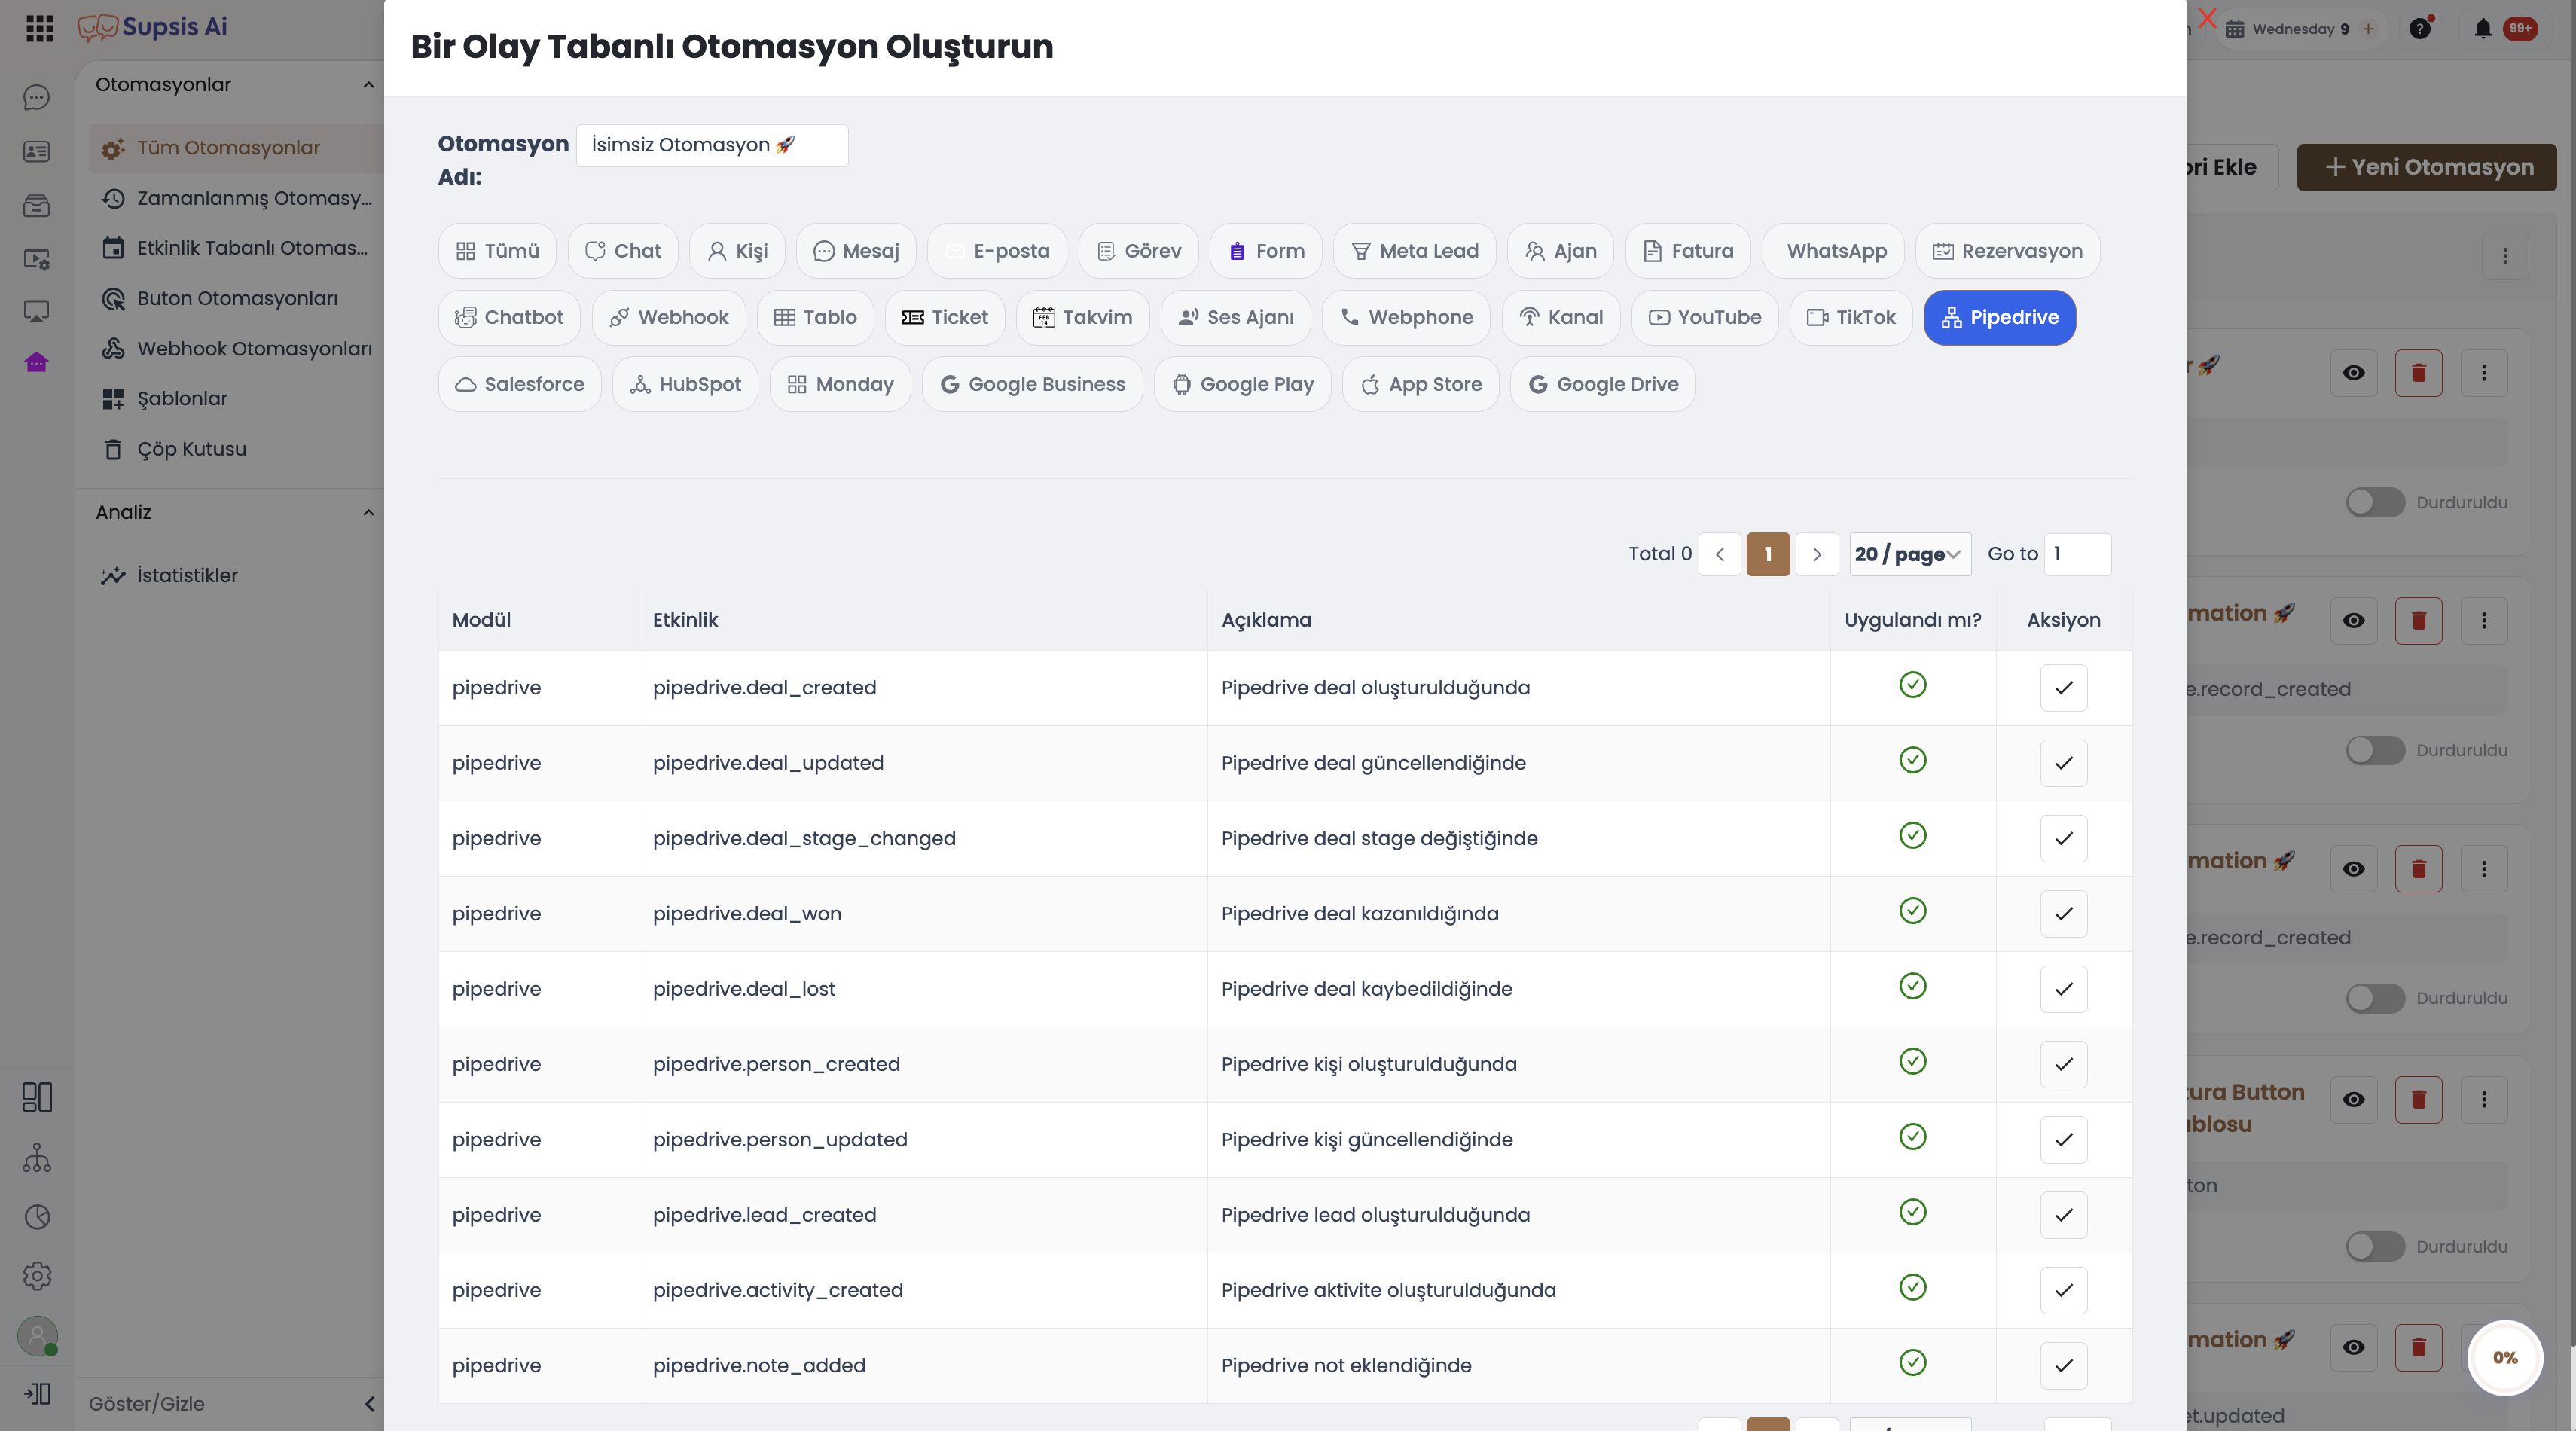Select the Salesforce filter tab
This screenshot has height=1431, width=2576.
point(520,384)
